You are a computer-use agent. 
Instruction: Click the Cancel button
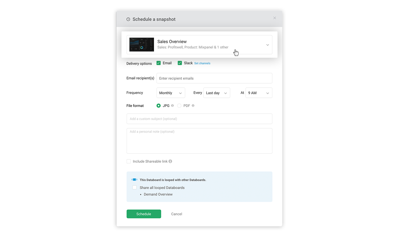[177, 214]
